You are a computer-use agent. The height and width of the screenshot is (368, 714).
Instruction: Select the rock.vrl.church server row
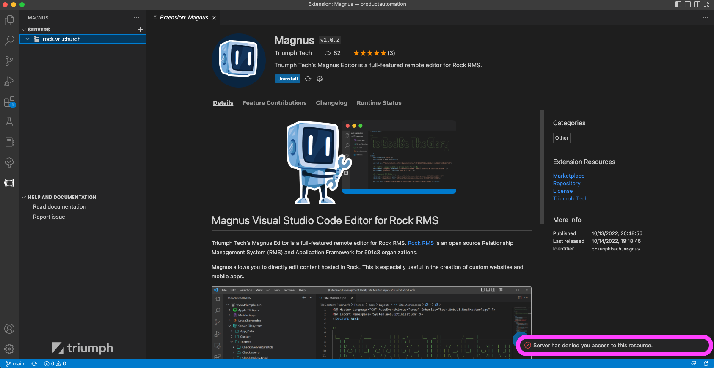click(x=83, y=39)
